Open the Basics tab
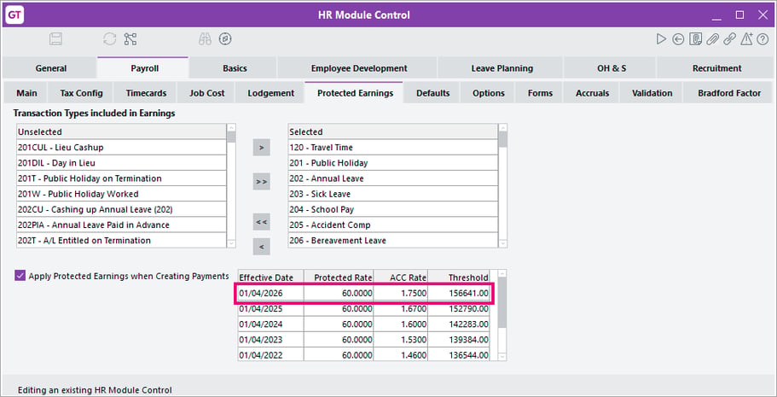 click(x=235, y=68)
